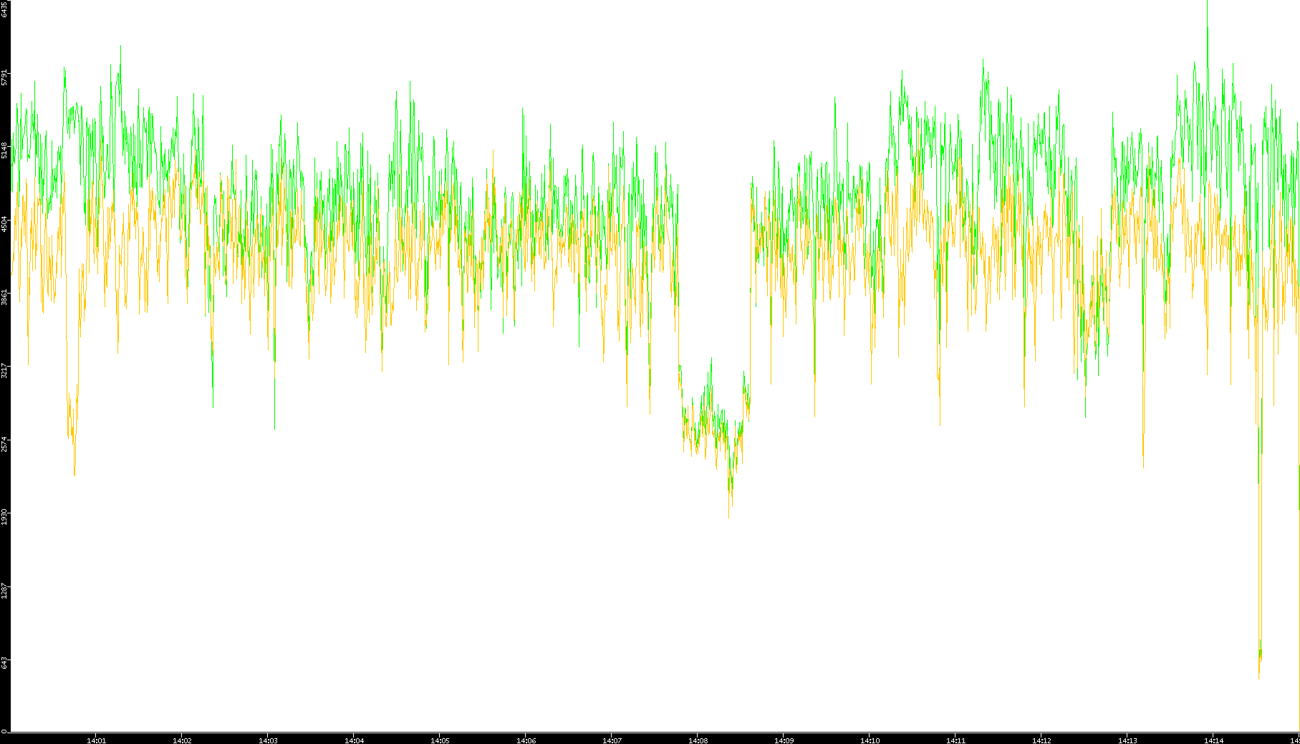Click the 6435 maximum value label

[x=4, y=10]
